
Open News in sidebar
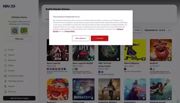11,66
